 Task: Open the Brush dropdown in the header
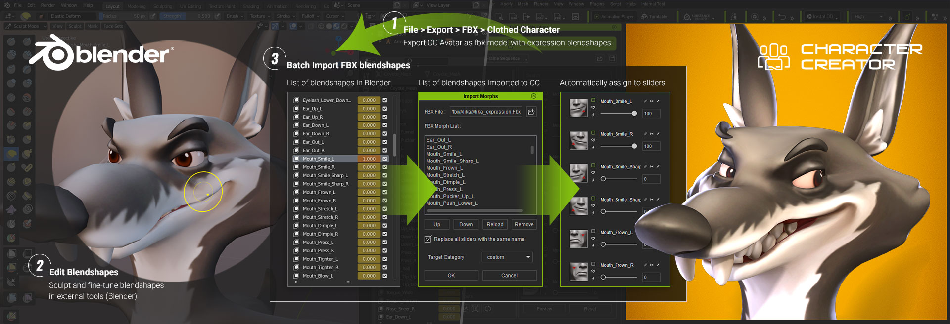point(235,16)
